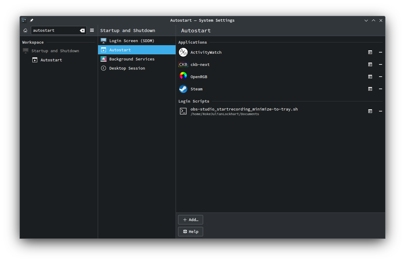Open properties for ActivityWatch

(370, 52)
